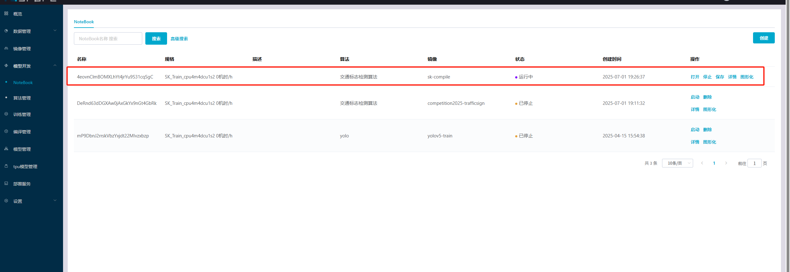790x272 pixels.
Task: Click the 部署服务 sidebar icon
Action: click(6, 184)
